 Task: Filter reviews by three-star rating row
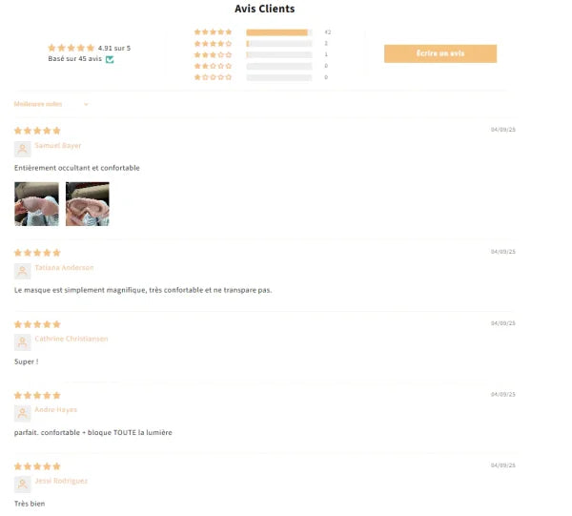(x=261, y=54)
